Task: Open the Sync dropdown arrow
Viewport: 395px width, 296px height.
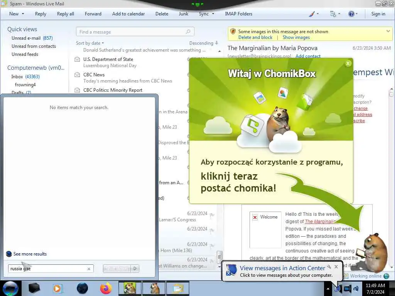Action: tap(213, 14)
